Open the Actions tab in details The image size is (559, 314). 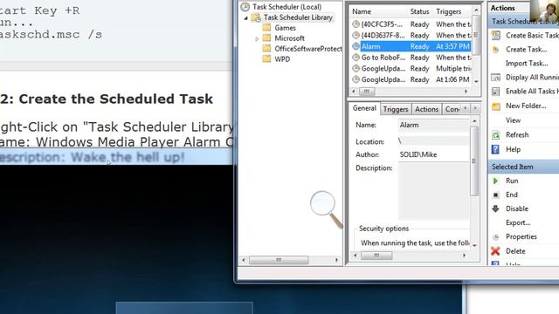click(426, 109)
